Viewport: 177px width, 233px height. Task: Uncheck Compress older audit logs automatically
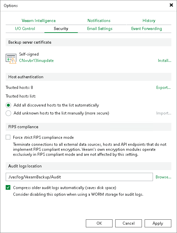(x=8, y=187)
